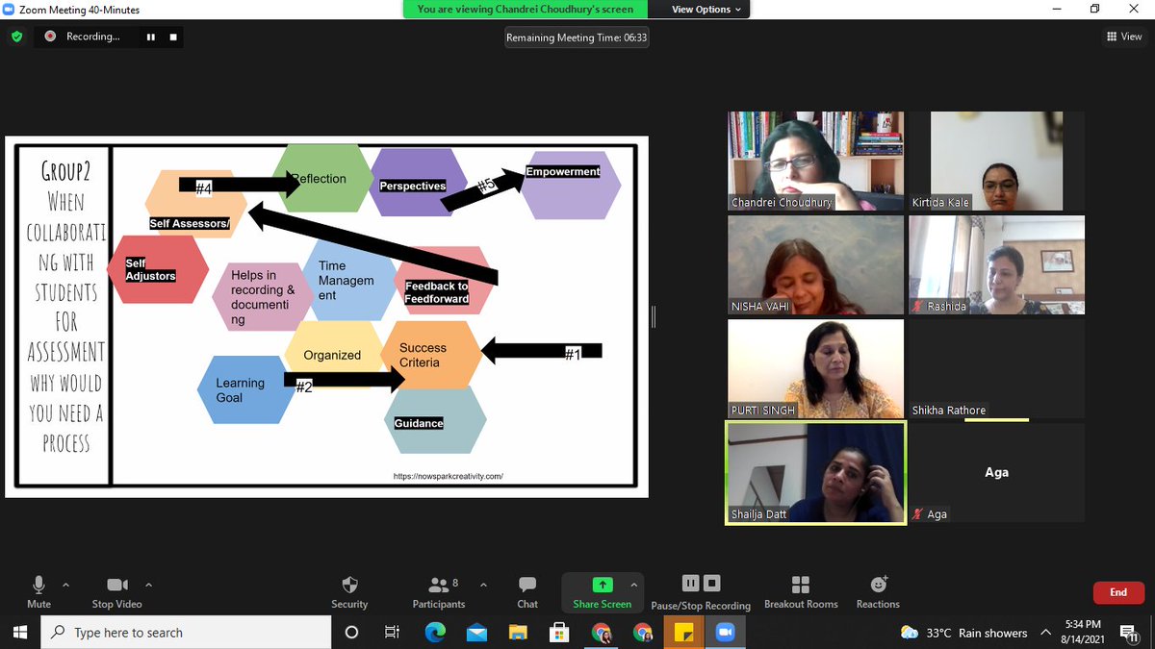Image resolution: width=1155 pixels, height=649 pixels.
Task: Click the taskbar search box
Action: (x=185, y=633)
